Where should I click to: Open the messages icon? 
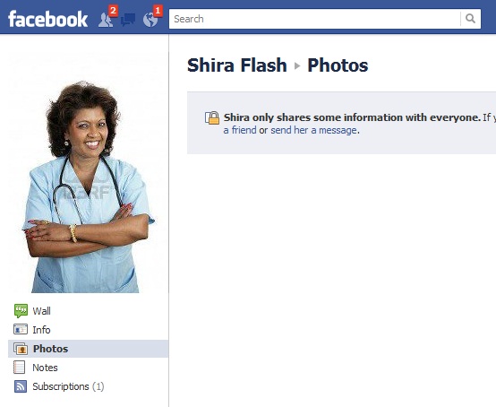pos(128,20)
